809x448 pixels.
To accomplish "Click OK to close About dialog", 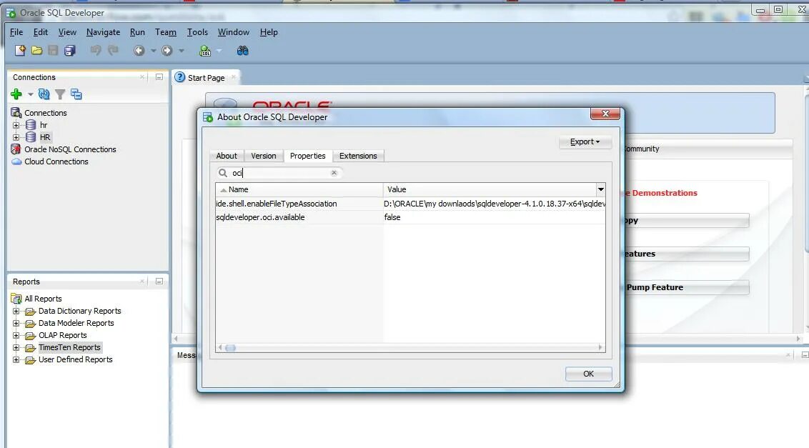I will 588,374.
